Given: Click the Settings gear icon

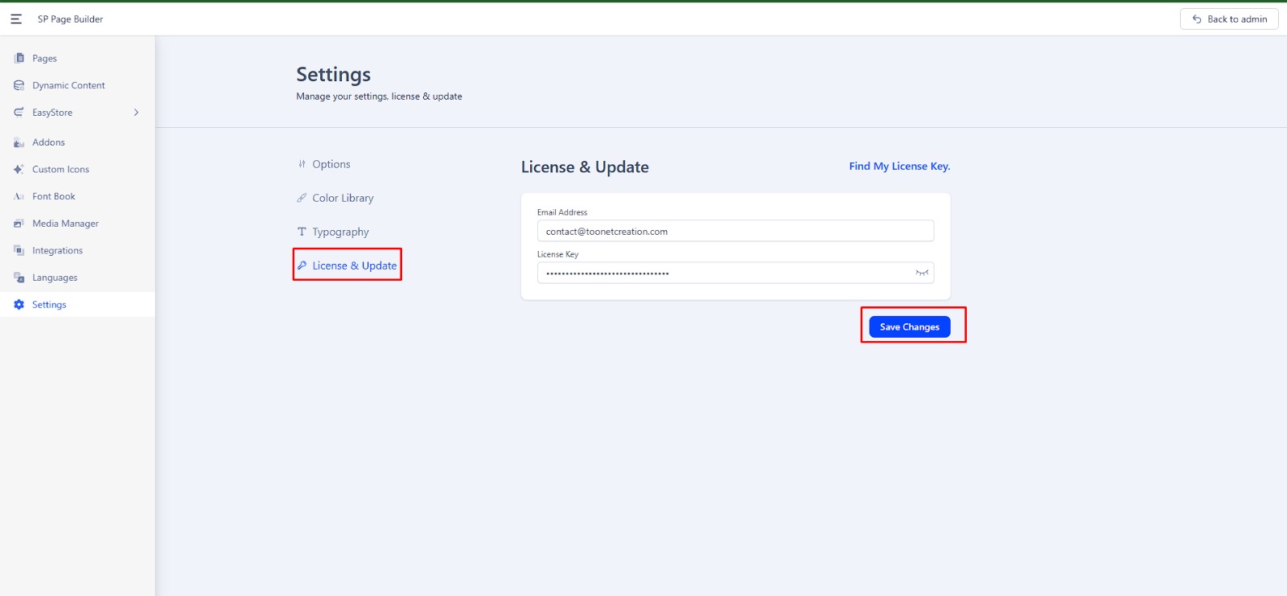Looking at the screenshot, I should (x=19, y=305).
